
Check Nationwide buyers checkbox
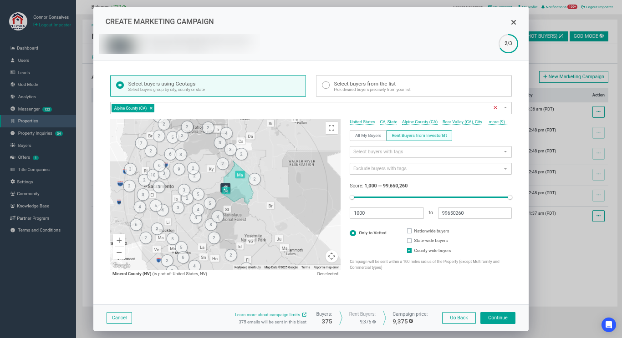[x=409, y=231]
